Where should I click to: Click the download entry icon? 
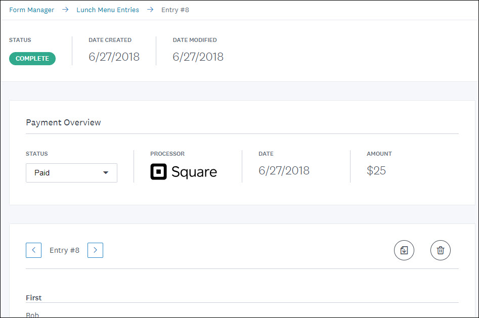404,250
